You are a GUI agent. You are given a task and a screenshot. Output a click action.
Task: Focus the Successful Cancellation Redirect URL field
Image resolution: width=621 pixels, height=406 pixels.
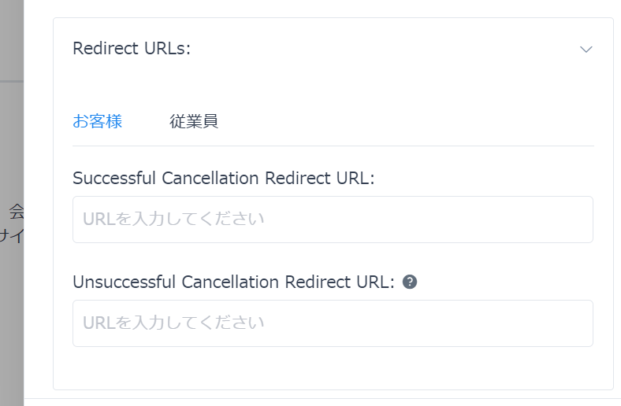(x=333, y=220)
